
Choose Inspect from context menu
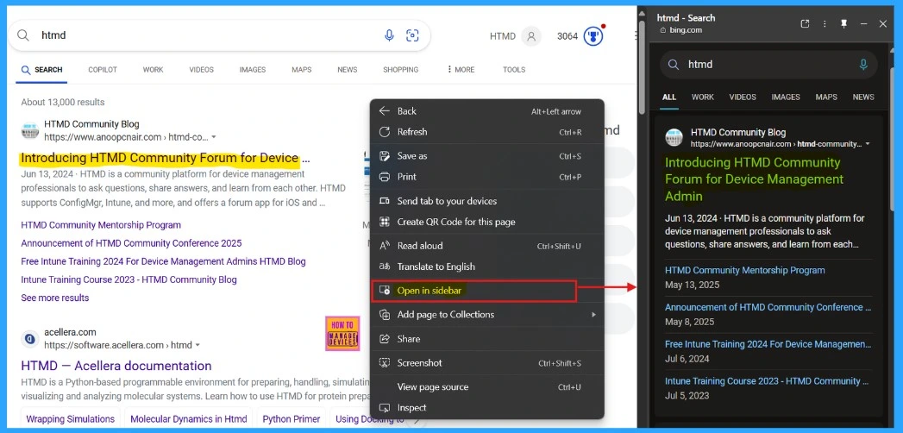[x=487, y=408]
